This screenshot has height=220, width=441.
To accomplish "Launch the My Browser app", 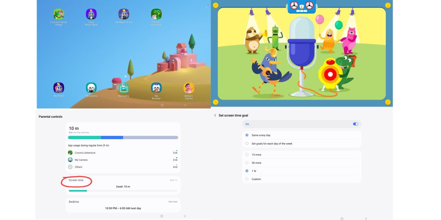I will [156, 88].
